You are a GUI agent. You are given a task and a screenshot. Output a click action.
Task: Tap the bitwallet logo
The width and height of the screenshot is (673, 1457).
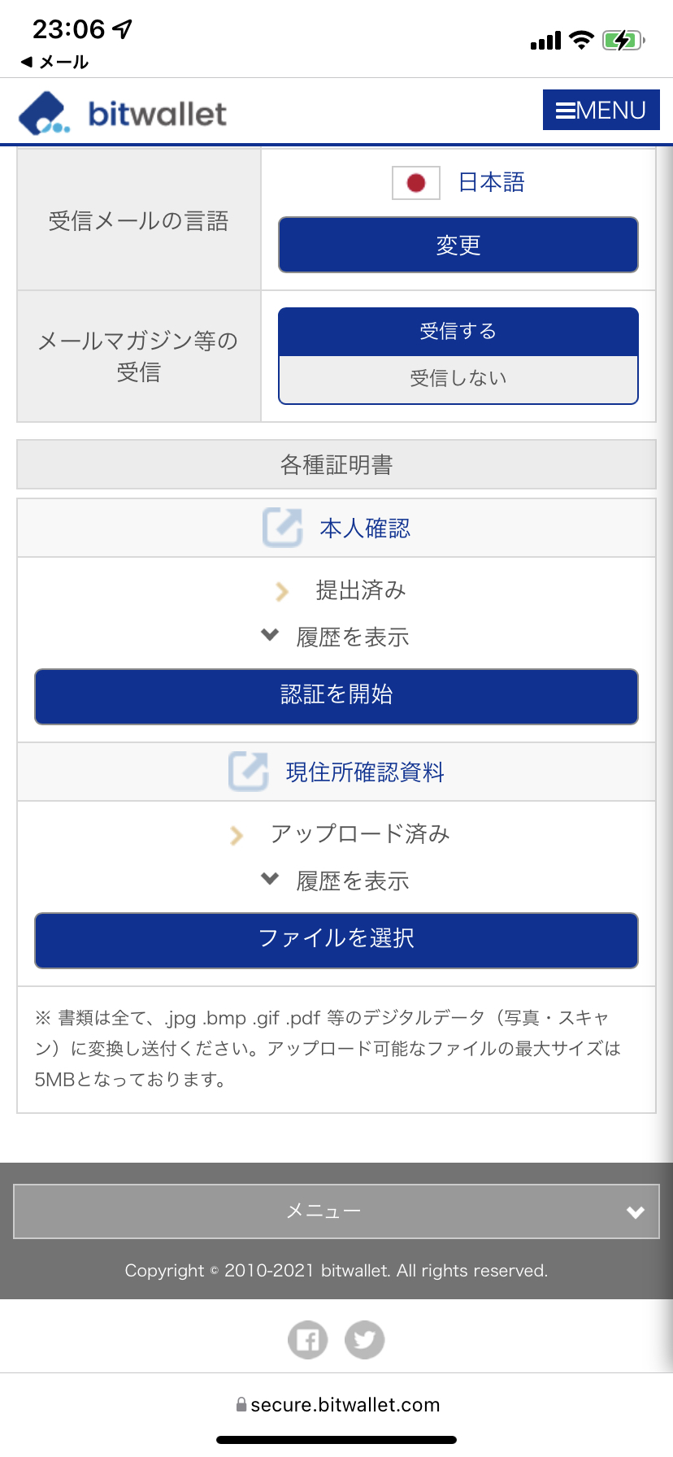tap(123, 113)
